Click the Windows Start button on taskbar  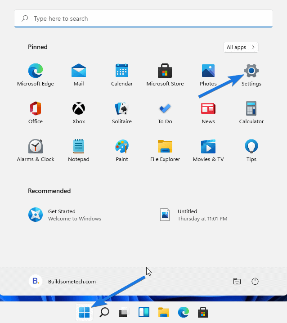84,312
